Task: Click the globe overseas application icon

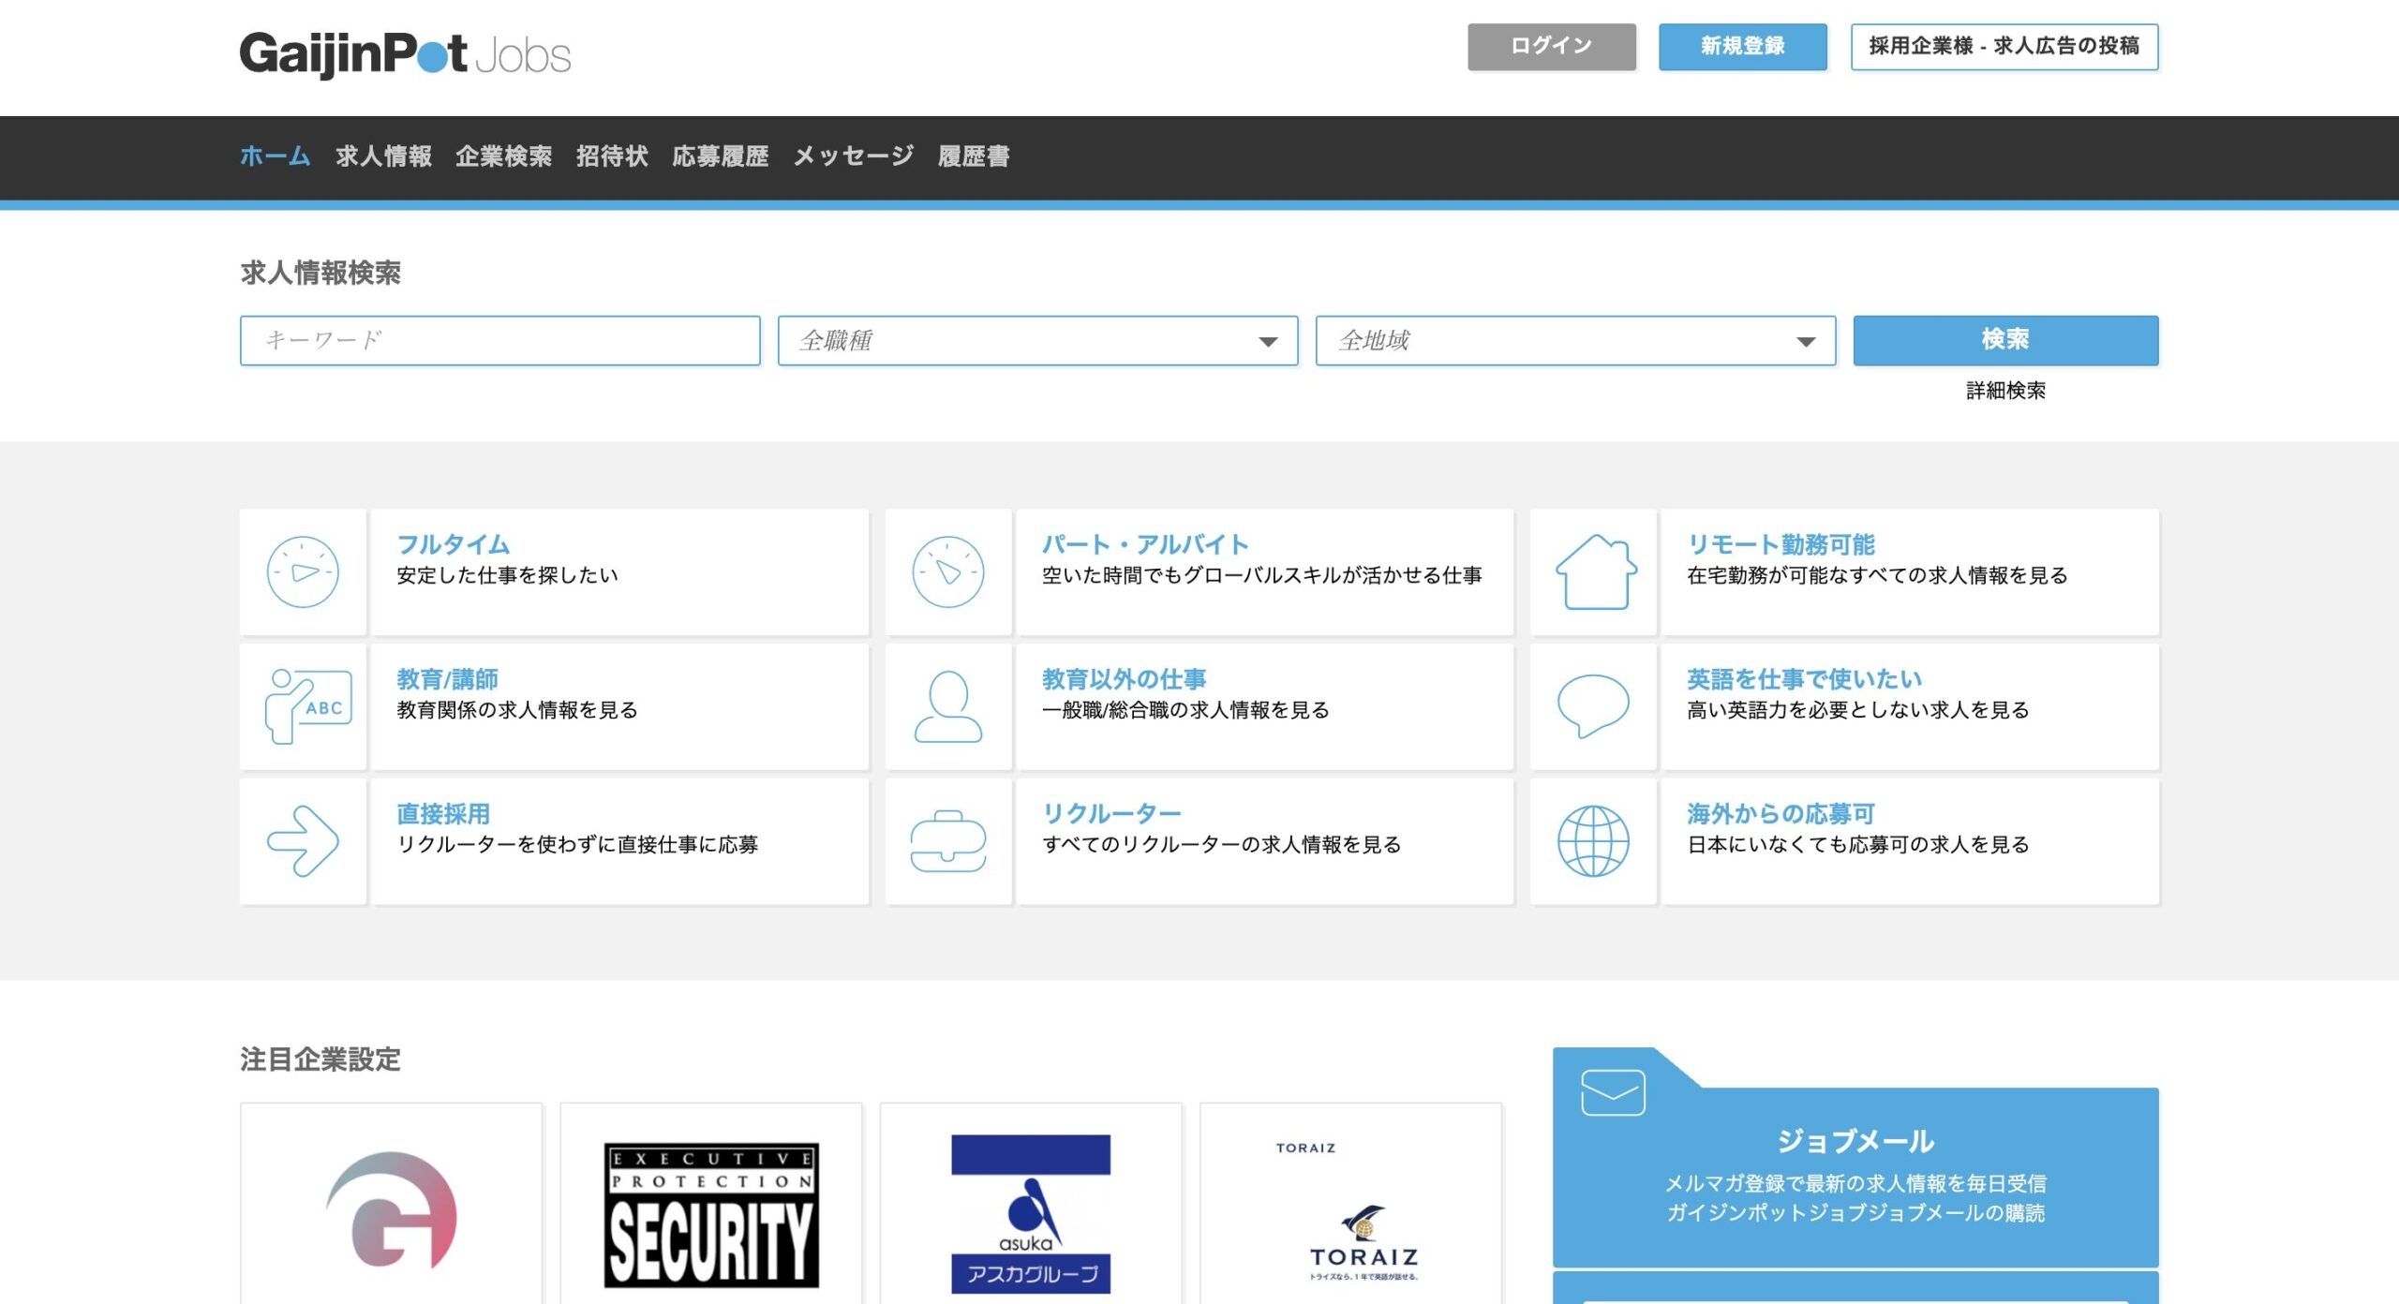Action: click(x=1593, y=841)
